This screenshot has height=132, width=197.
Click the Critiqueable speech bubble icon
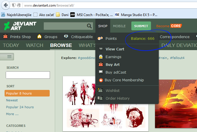click(66, 36)
